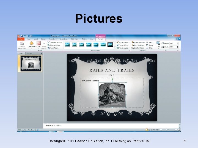Click the Remove Background button
The height and width of the screenshot is (148, 198).
click(x=22, y=45)
